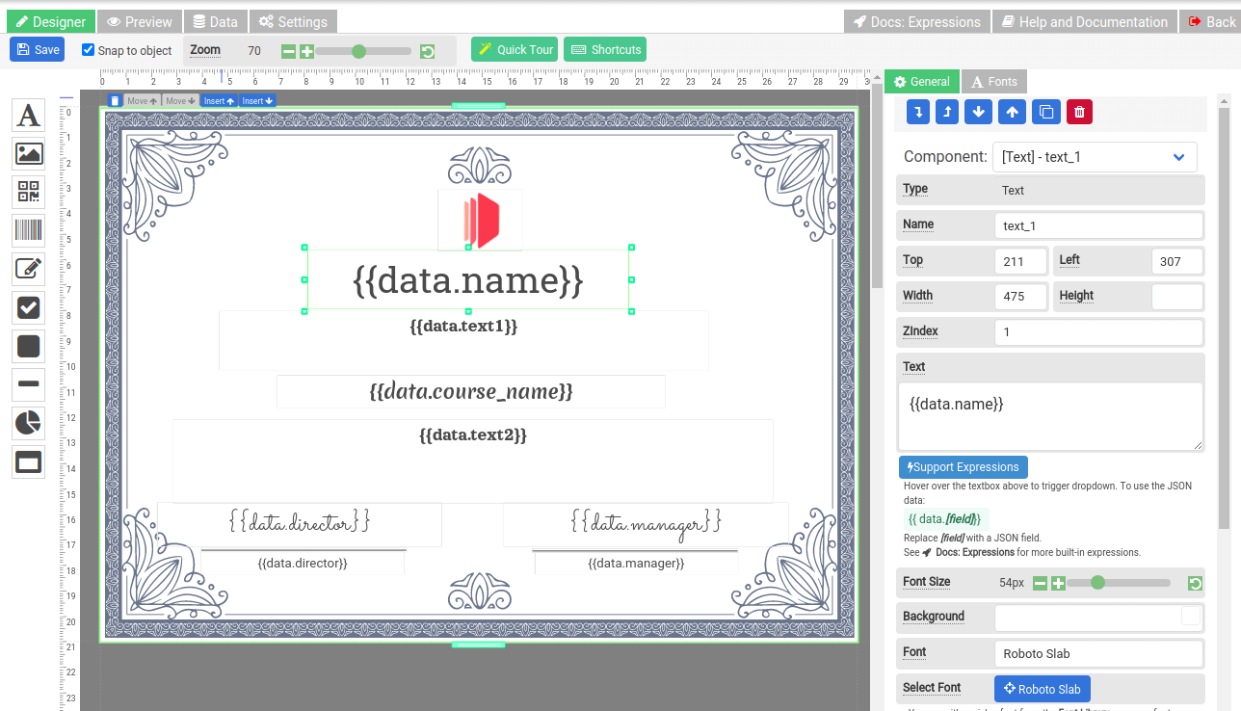Select the signature edit tool
Viewport: 1241px width, 711px height.
click(x=29, y=269)
